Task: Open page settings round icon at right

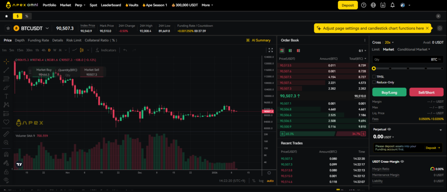Action: (x=440, y=28)
